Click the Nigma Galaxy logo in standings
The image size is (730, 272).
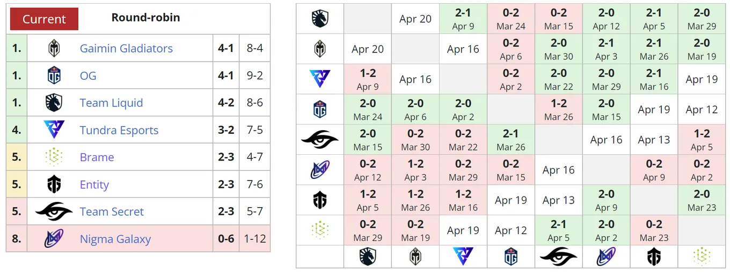pos(54,239)
